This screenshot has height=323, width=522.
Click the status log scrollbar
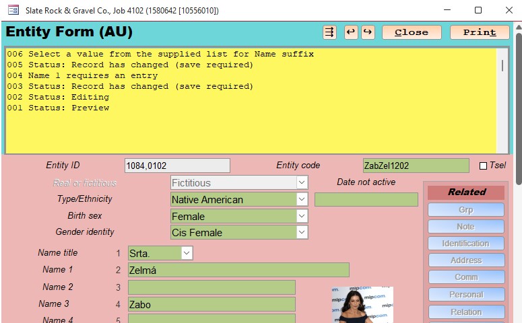(x=502, y=101)
